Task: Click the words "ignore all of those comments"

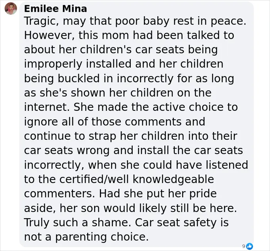Action: tap(103, 122)
